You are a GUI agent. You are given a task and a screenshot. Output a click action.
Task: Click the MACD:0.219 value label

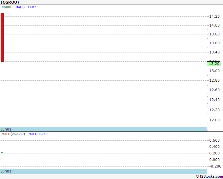point(38,134)
